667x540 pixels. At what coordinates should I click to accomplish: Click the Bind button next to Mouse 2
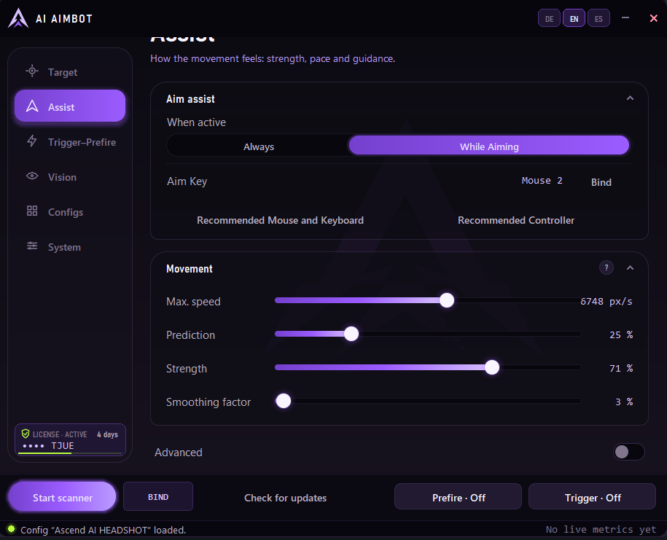click(x=601, y=182)
